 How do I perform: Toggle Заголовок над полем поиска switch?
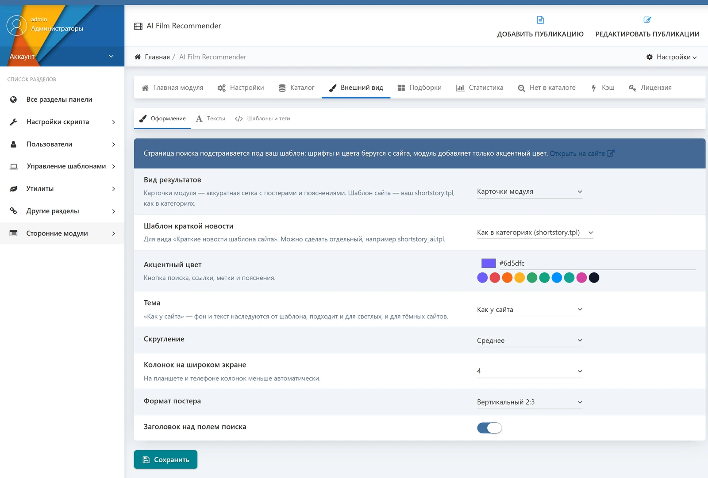click(x=489, y=428)
